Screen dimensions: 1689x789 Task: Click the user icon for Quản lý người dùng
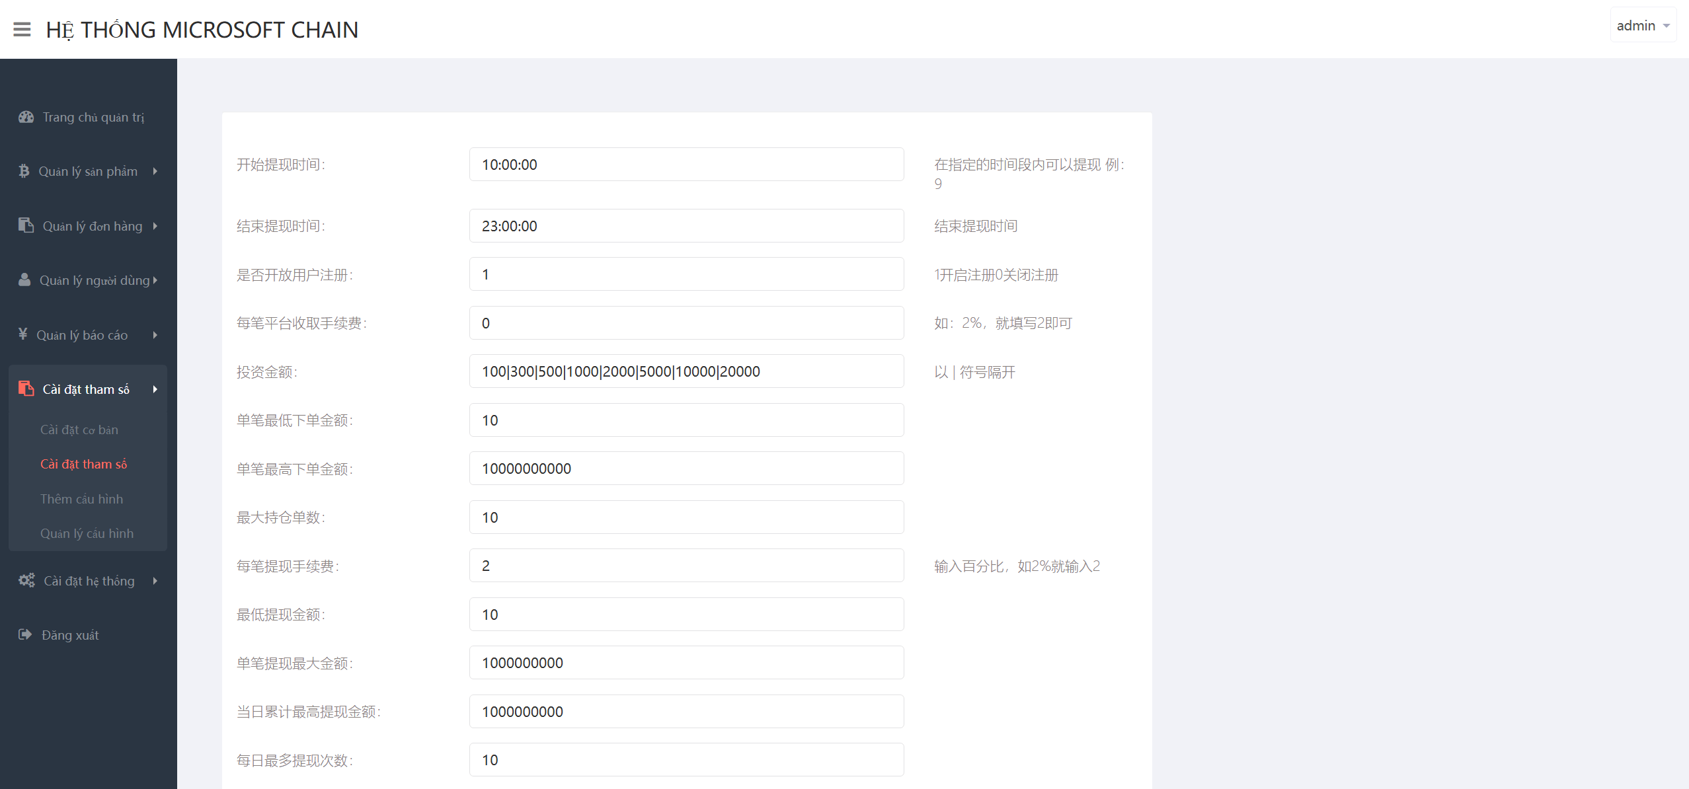point(24,280)
